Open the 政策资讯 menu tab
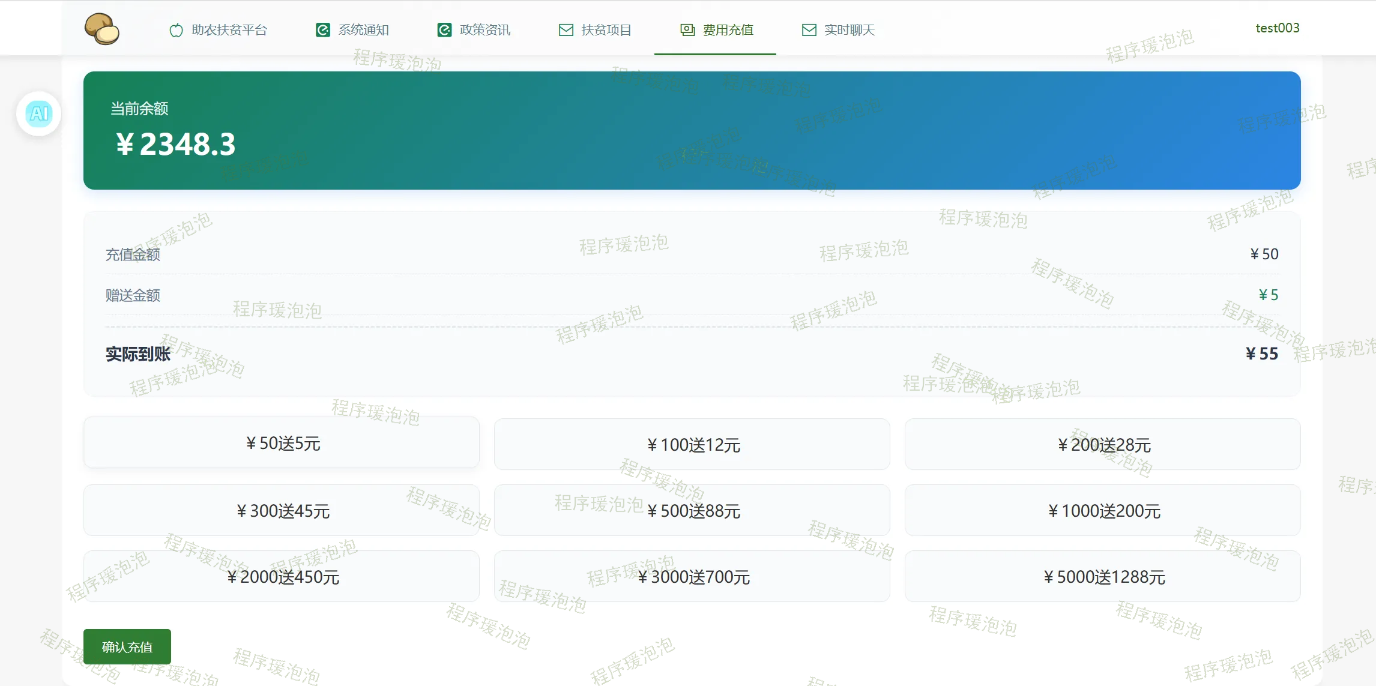 tap(484, 30)
